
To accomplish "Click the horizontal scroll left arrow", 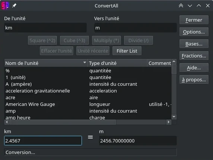I will coord(7,122).
